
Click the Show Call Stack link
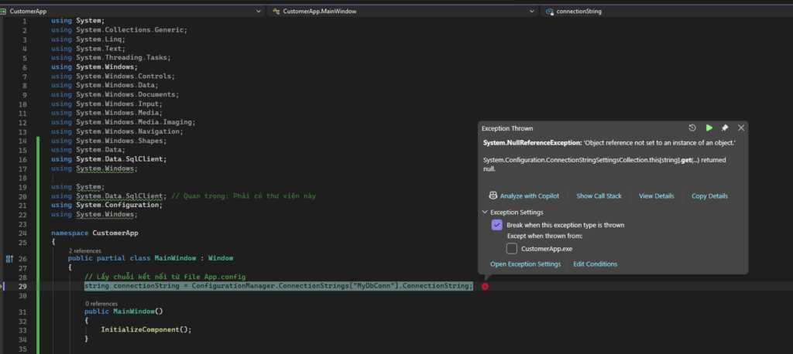[599, 196]
